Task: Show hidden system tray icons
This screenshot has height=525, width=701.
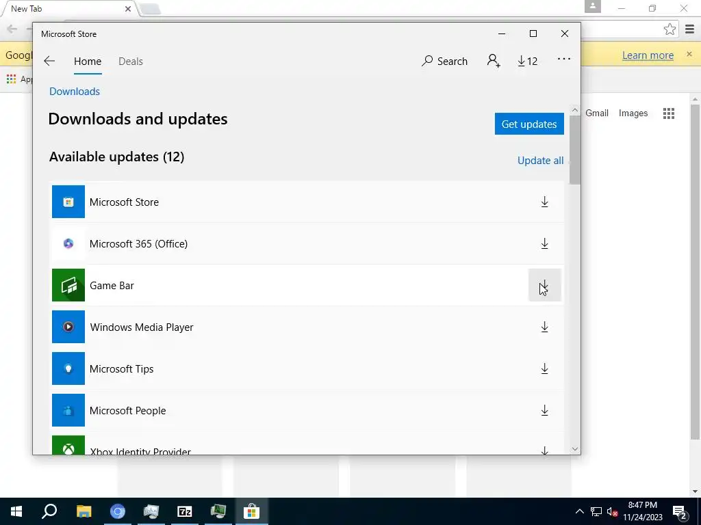Action: pyautogui.click(x=579, y=511)
